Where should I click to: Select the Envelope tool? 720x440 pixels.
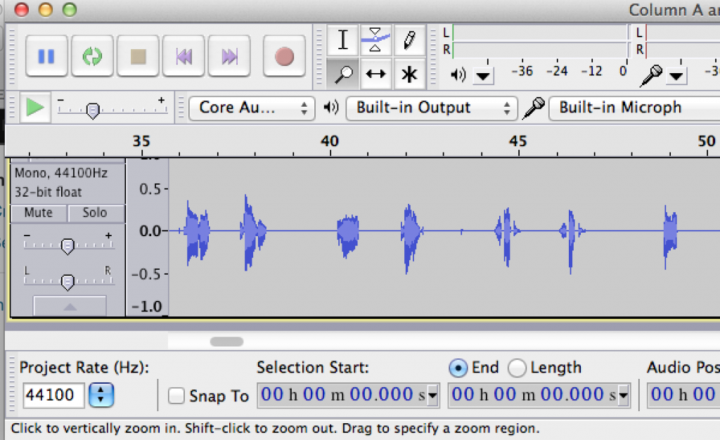375,41
